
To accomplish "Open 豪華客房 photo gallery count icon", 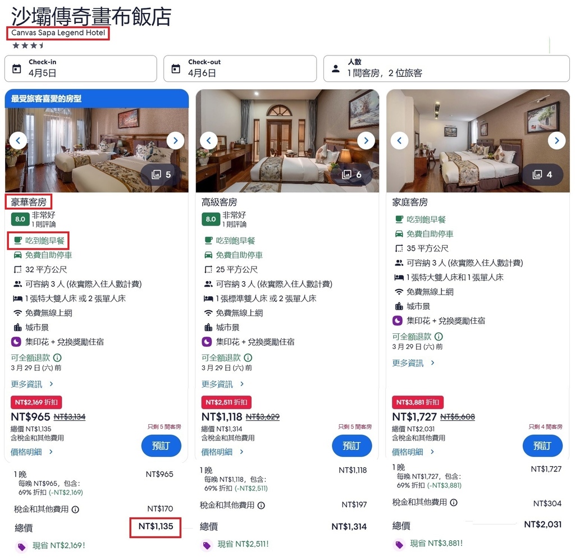I will 162,175.
